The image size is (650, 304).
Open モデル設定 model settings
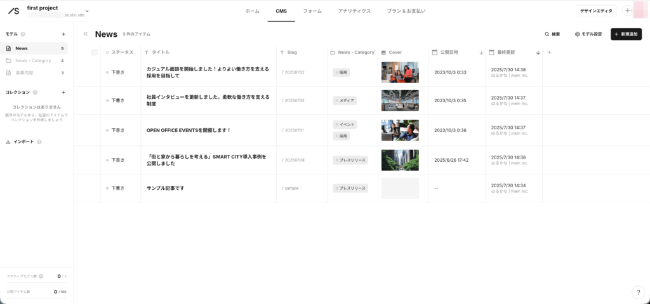pyautogui.click(x=588, y=34)
